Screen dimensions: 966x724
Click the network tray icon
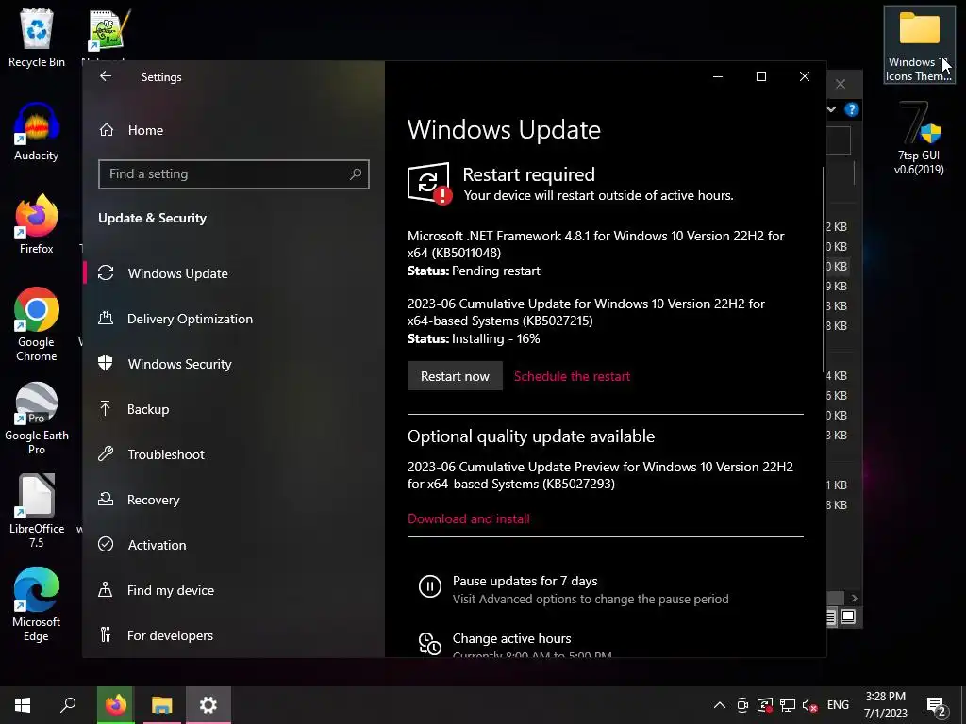pos(788,705)
